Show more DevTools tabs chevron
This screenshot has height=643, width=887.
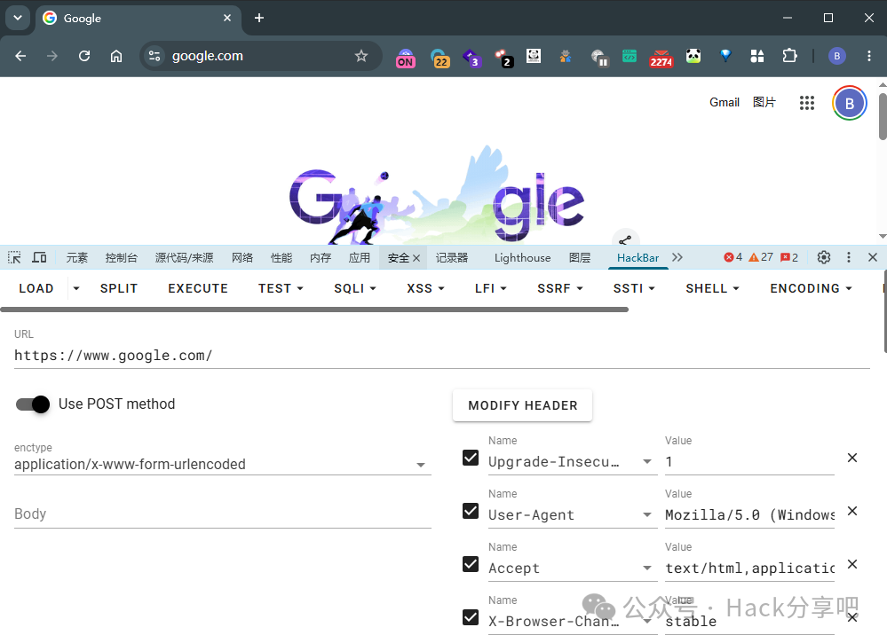click(677, 258)
